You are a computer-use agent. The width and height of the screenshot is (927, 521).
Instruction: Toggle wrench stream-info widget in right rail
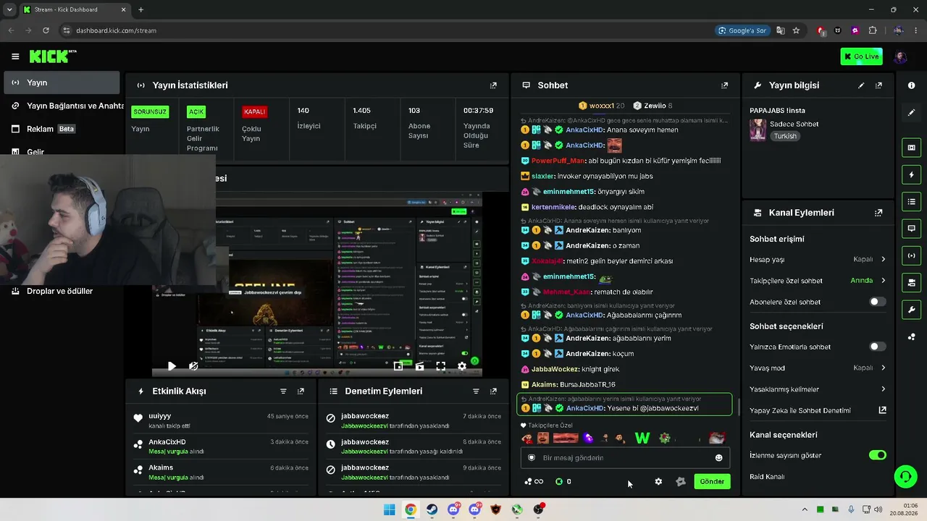tap(911, 310)
